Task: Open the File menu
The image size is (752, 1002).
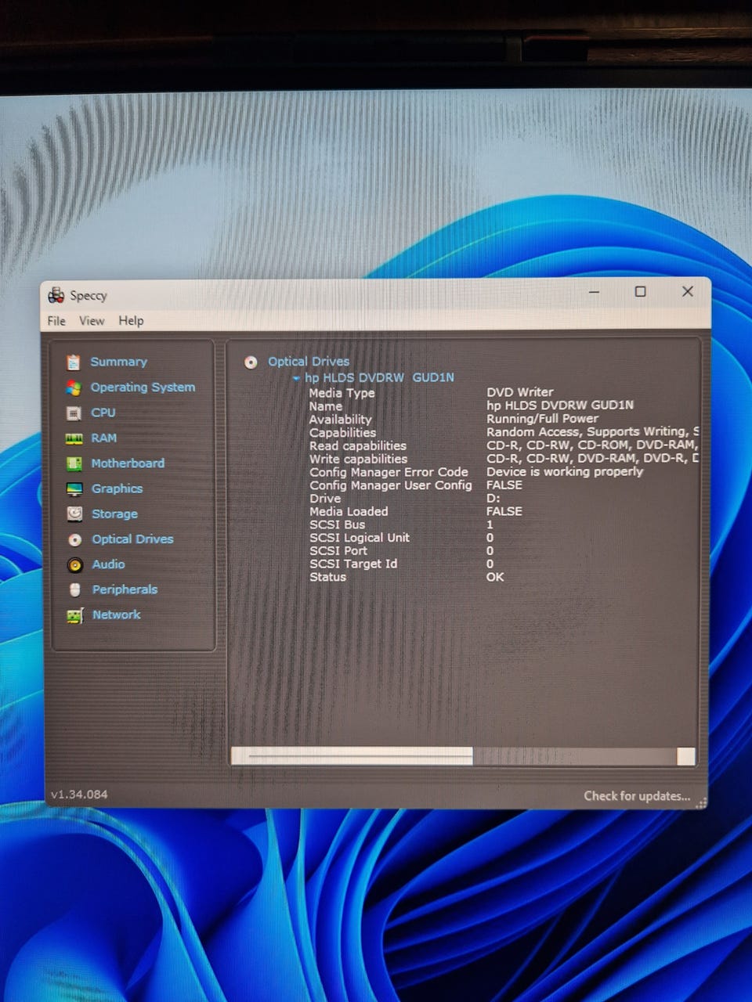Action: [56, 321]
